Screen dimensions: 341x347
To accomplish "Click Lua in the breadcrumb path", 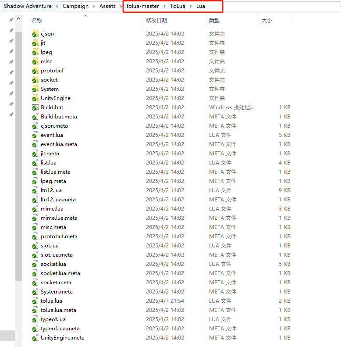I will click(201, 6).
